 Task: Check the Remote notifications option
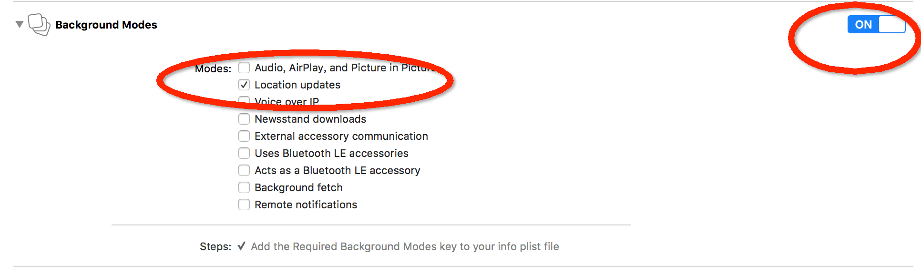tap(244, 205)
